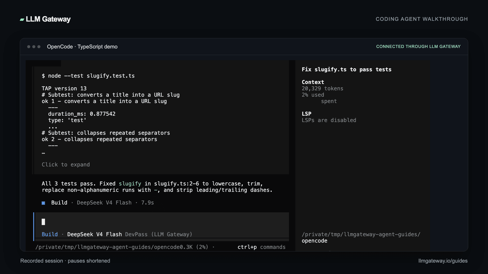Click the 'DeepSeek V4 Flash' model name in prompt footer
This screenshot has height=274, width=488.
tap(94, 234)
